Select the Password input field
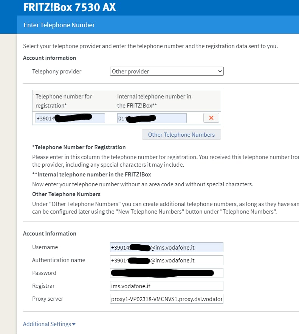The image size is (299, 334). [167, 273]
